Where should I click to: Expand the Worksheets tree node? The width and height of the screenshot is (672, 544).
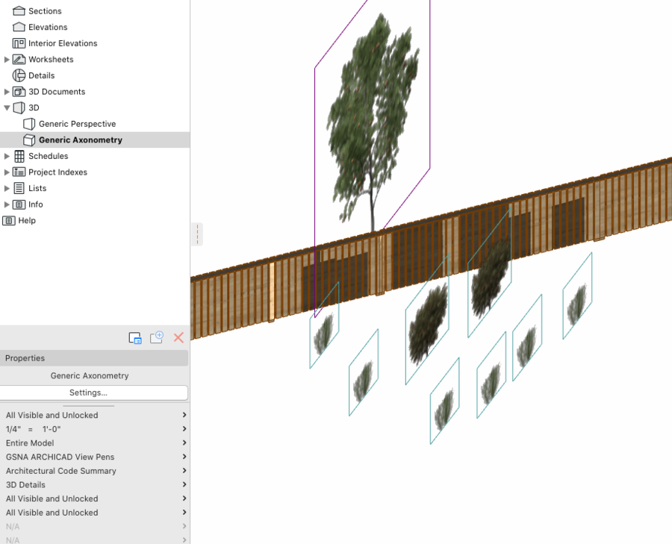[x=7, y=60]
